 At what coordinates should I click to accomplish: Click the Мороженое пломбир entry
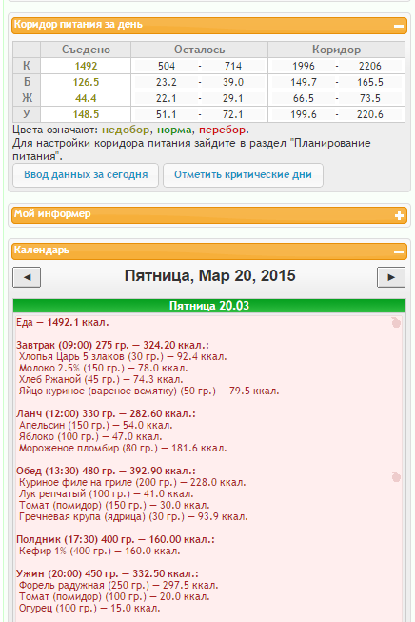pos(123,449)
